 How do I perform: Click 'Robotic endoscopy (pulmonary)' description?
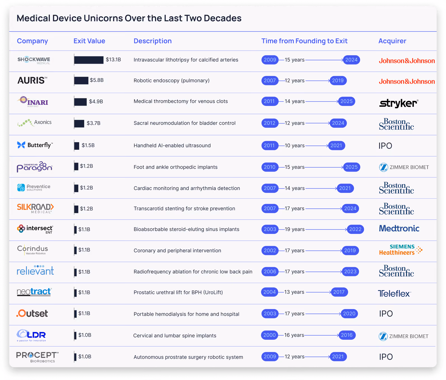pyautogui.click(x=172, y=80)
